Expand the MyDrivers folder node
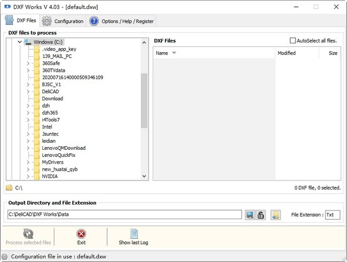 (x=28, y=162)
